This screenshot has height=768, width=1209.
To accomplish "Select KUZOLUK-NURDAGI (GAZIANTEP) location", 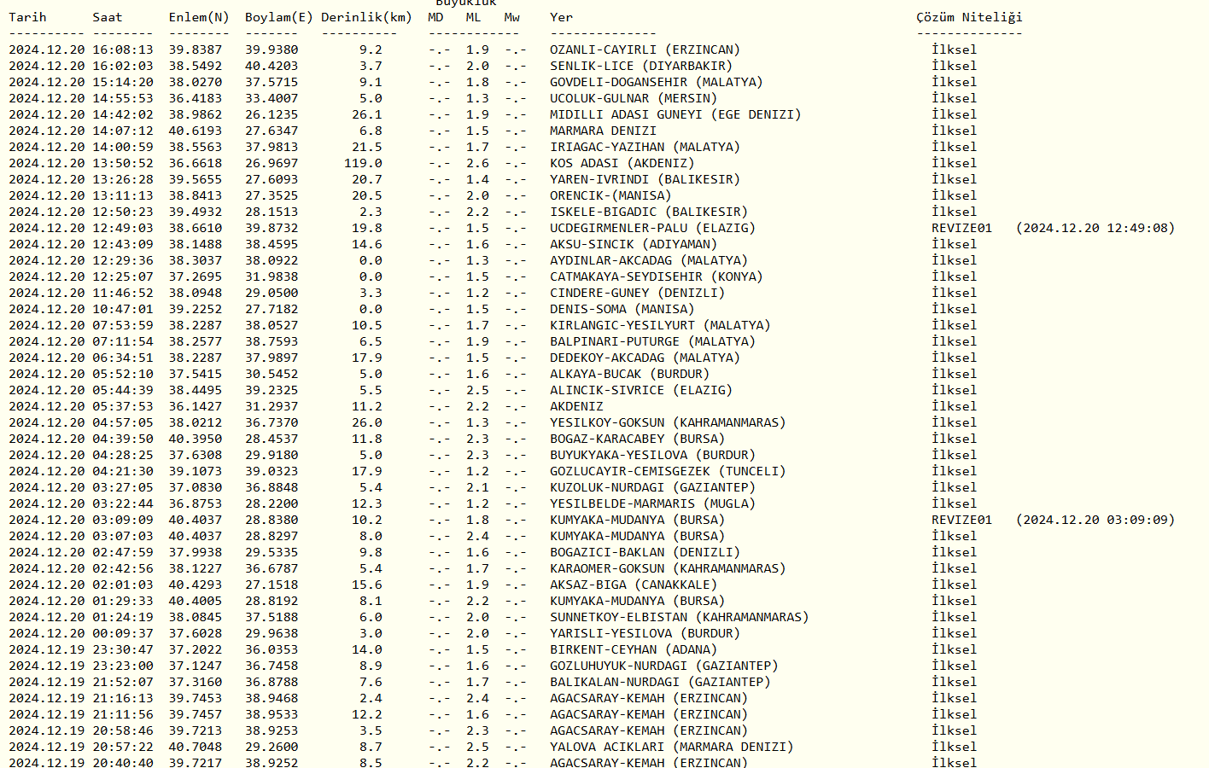I will (x=652, y=487).
